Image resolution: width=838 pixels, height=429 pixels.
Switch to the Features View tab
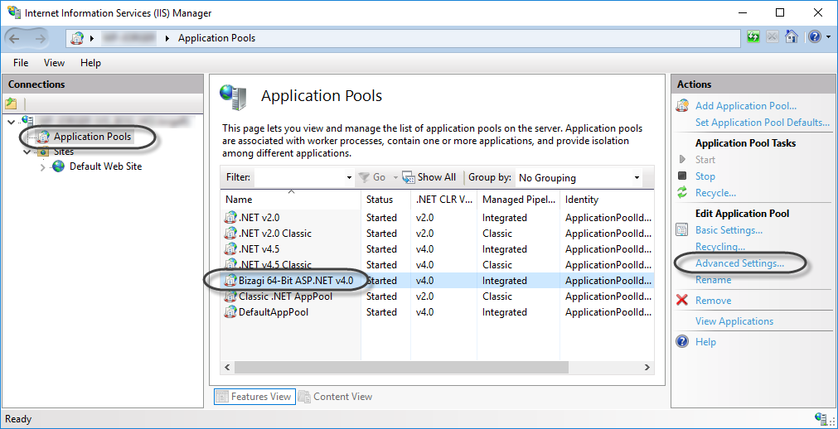254,397
